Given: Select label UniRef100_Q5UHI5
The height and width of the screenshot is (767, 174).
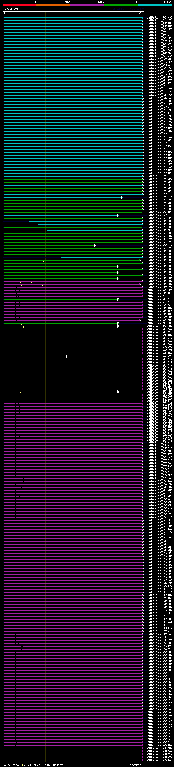Looking at the screenshot, I should (x=159, y=197).
